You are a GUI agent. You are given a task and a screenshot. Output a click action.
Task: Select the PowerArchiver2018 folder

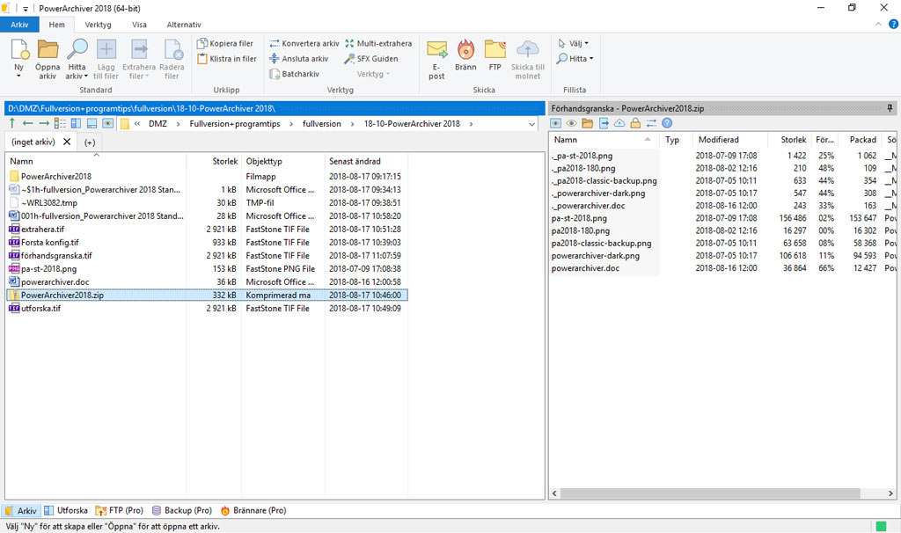point(56,176)
